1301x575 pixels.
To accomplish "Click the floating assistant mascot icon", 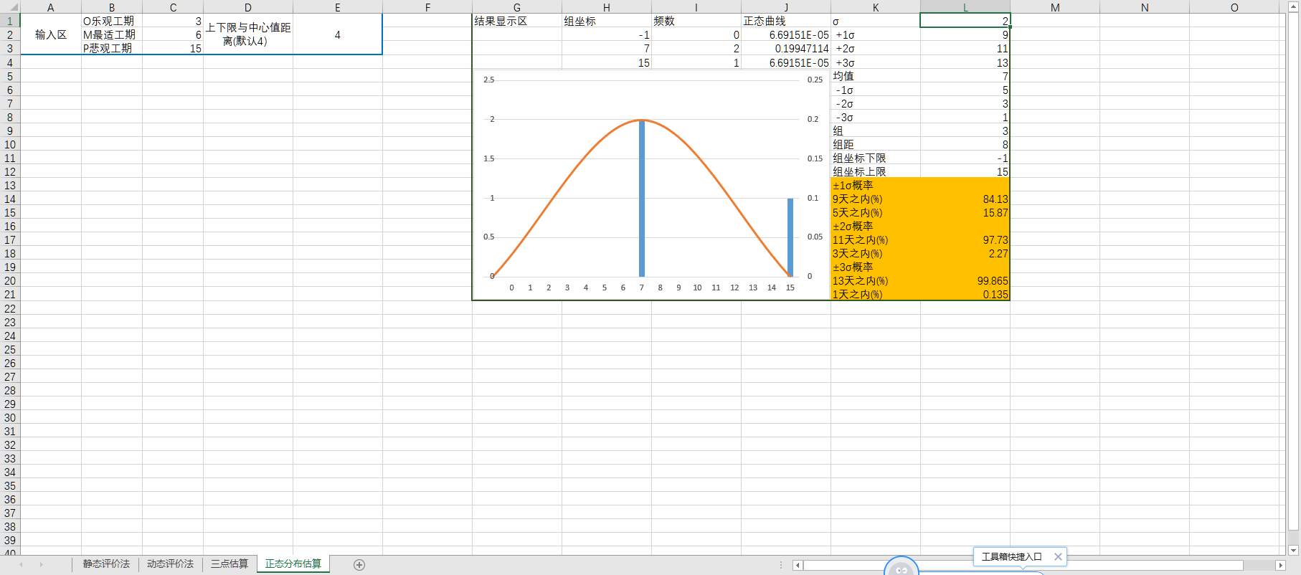I will click(x=902, y=567).
